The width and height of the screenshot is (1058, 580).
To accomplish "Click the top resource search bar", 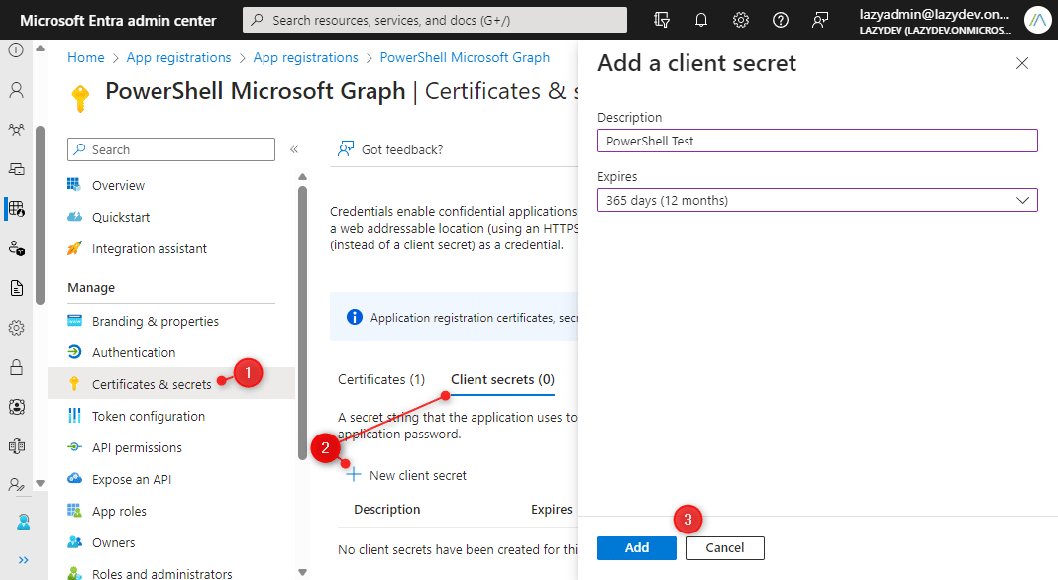I will (435, 20).
